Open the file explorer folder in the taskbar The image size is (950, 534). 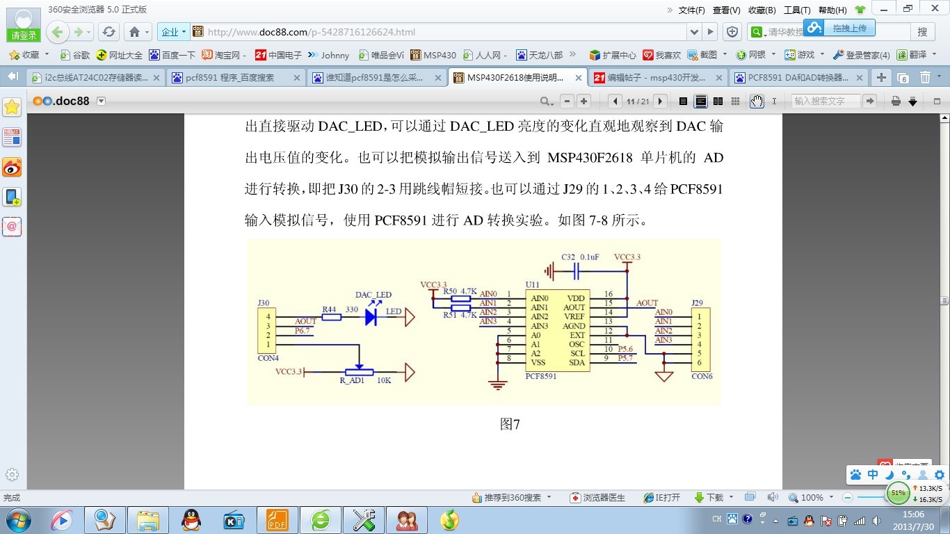148,519
